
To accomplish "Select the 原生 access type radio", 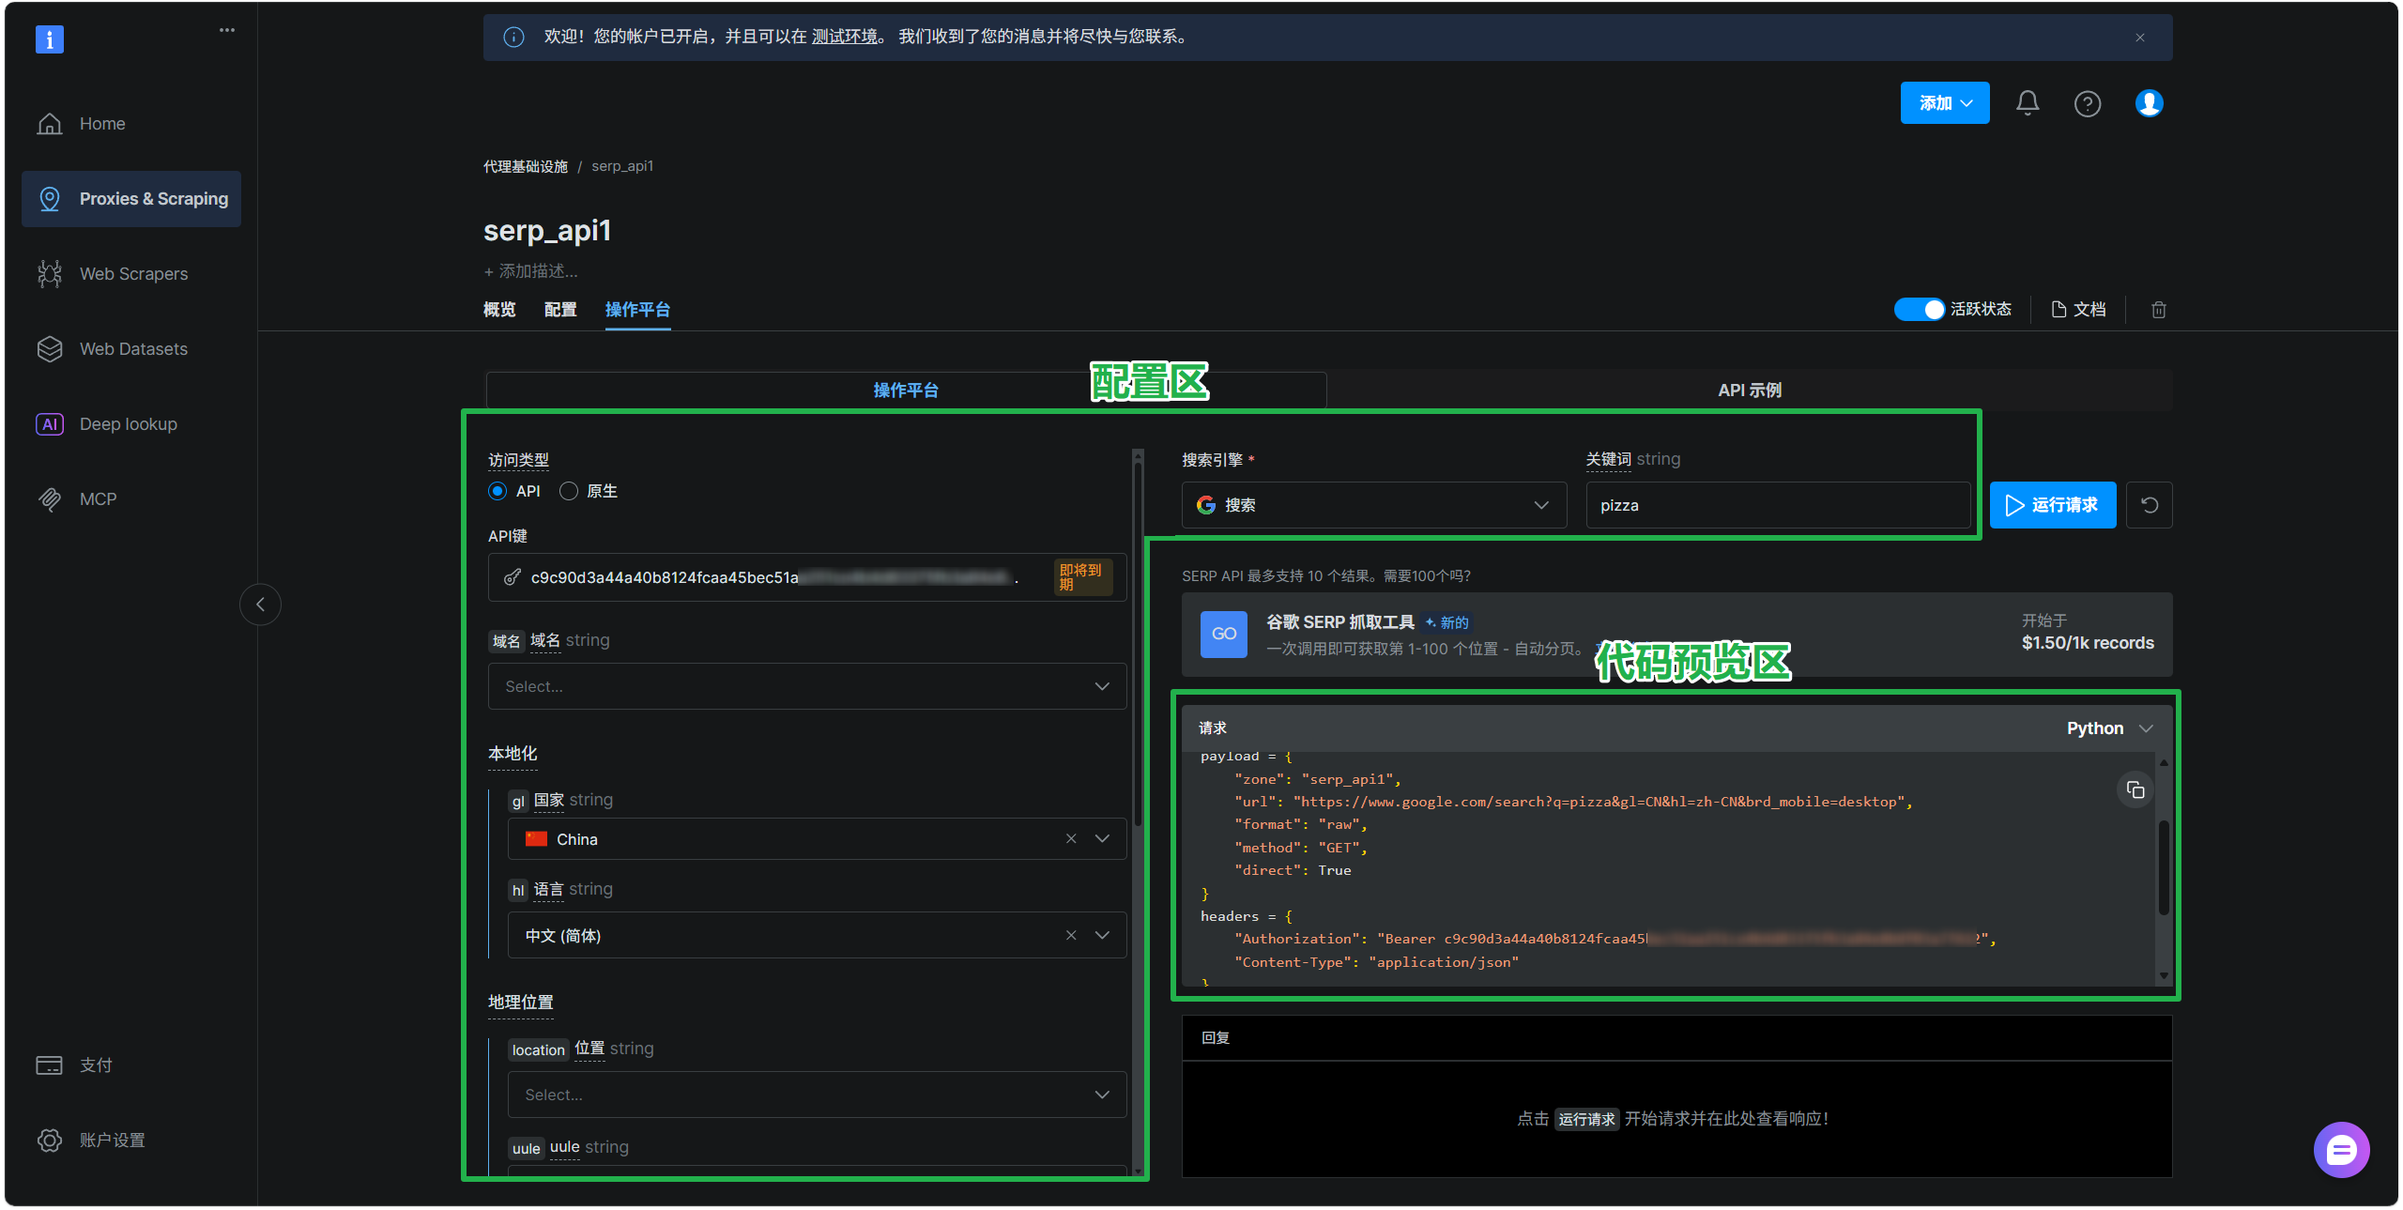I will (569, 491).
